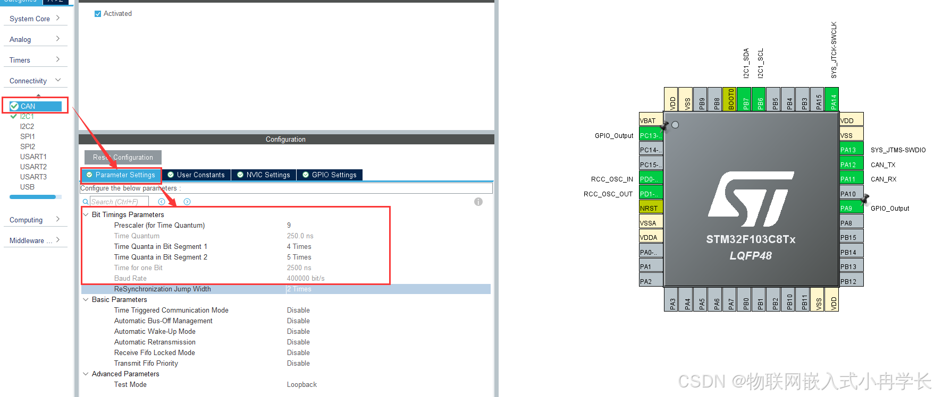The width and height of the screenshot is (934, 397).
Task: Select I2C2 peripheral
Action: click(x=27, y=126)
